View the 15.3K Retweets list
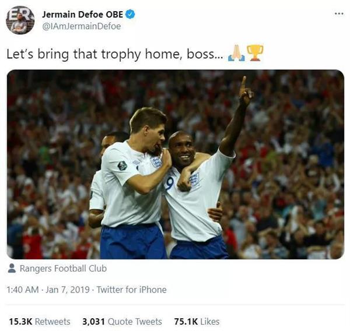Image resolution: width=350 pixels, height=331 pixels. pos(40,322)
